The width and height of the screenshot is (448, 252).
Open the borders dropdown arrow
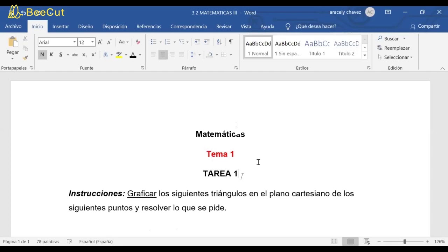(231, 55)
